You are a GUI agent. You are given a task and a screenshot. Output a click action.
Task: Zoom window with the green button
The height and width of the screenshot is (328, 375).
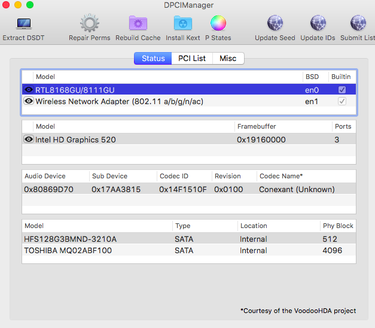click(30, 5)
